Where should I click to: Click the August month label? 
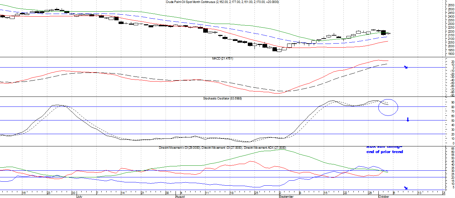pos(180,197)
